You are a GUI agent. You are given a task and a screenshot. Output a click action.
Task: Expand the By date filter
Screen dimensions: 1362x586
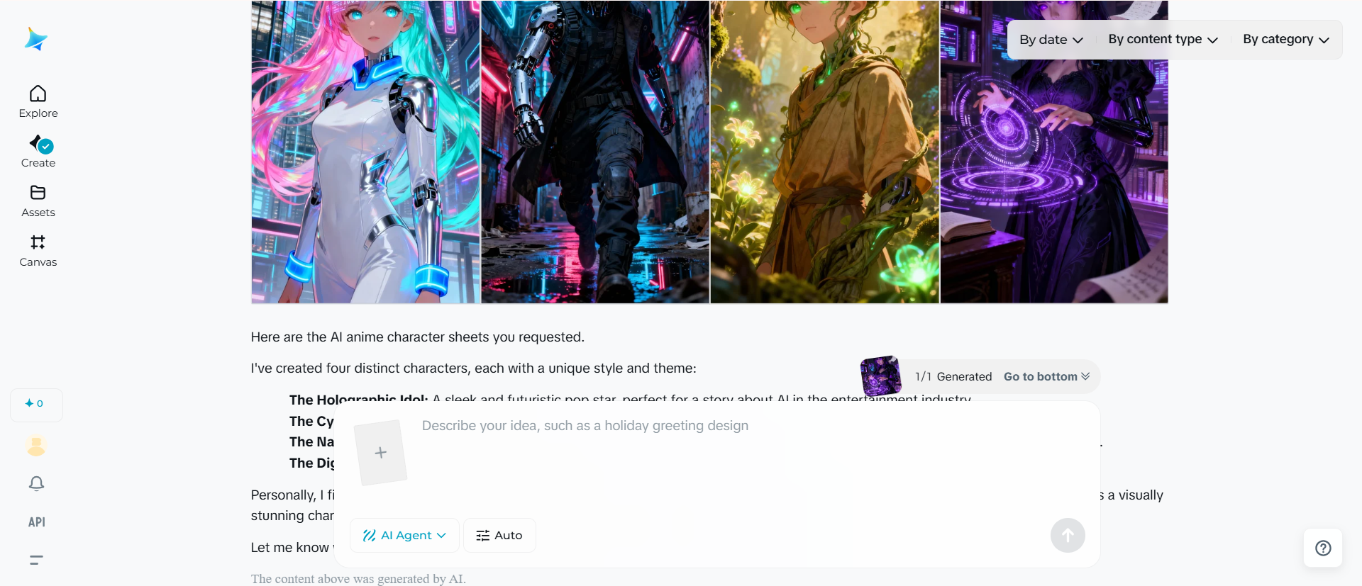(x=1051, y=40)
